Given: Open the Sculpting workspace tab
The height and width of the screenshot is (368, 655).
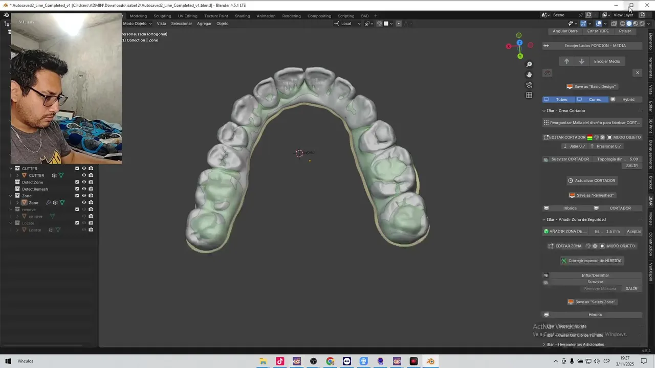Looking at the screenshot, I should (x=162, y=16).
